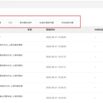This screenshot has height=103, width=103.
Task: Pick the 可控硅散热器 tag
Action: point(67,23)
